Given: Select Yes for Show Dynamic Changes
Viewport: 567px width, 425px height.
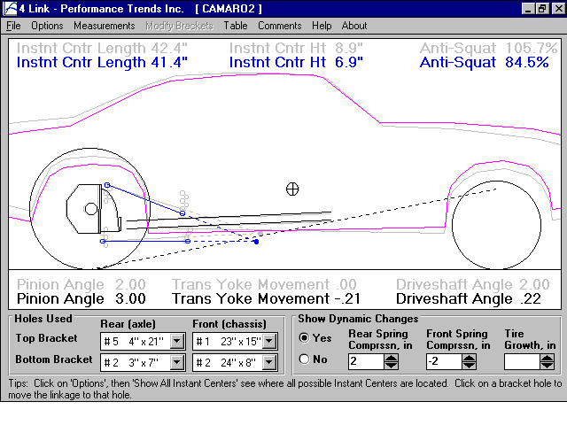Looking at the screenshot, I should 305,338.
